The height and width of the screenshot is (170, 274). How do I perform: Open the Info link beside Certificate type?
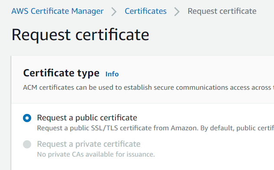112,74
